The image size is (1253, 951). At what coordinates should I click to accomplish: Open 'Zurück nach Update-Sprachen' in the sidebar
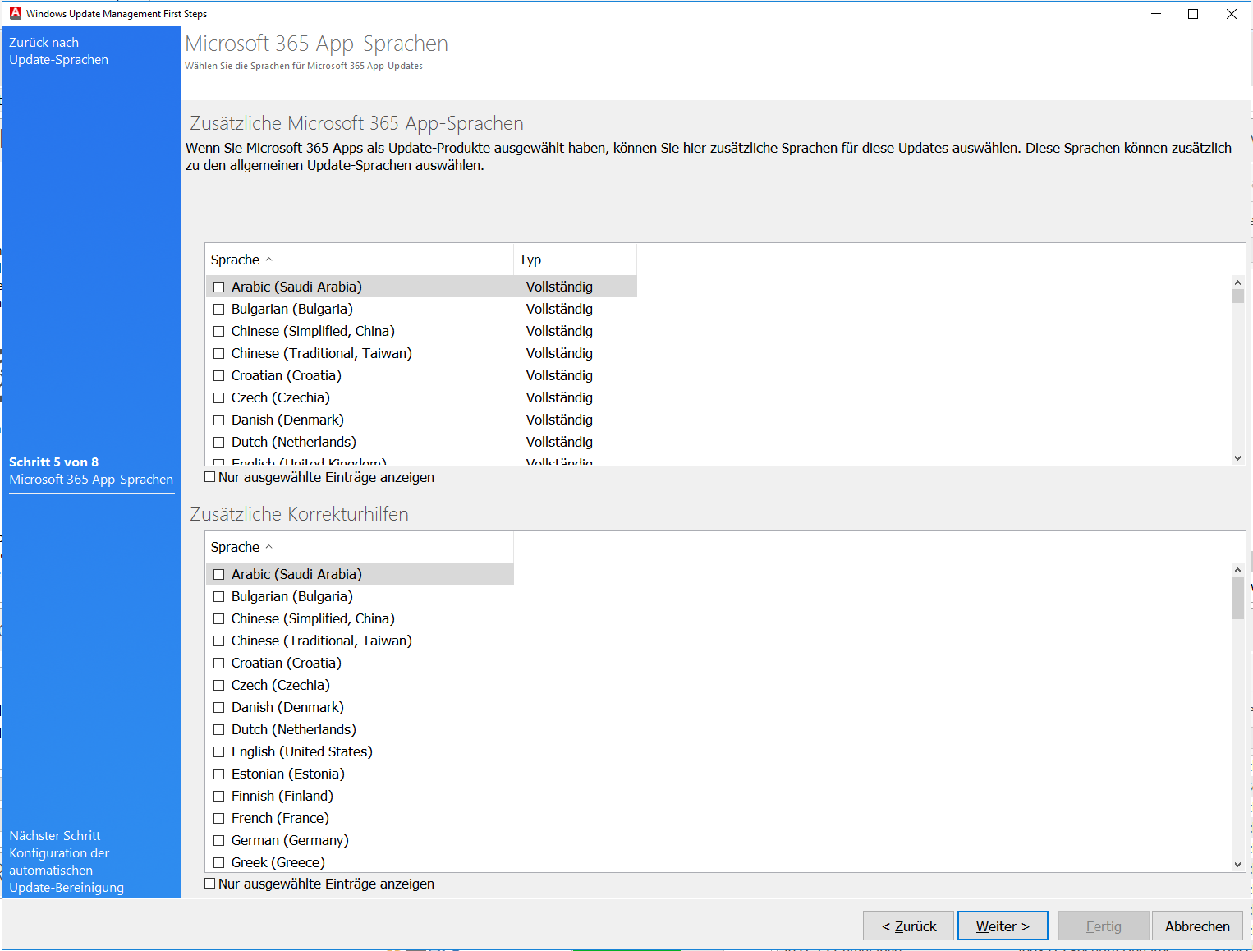tap(58, 51)
